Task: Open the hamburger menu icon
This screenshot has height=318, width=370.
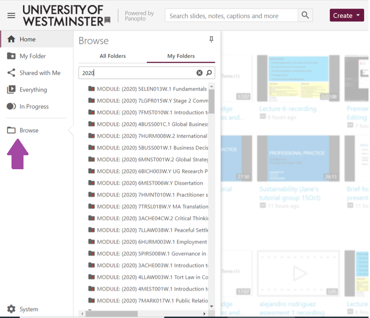Action: [11, 15]
